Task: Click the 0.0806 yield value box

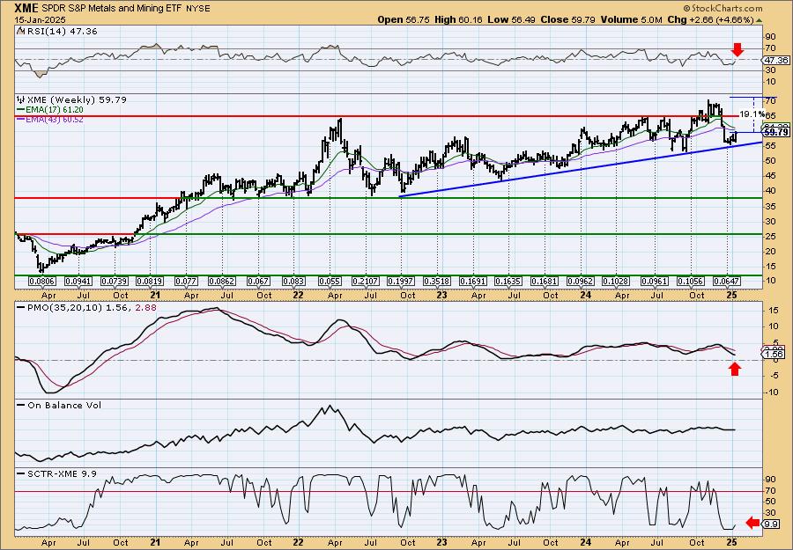Action: (42, 281)
